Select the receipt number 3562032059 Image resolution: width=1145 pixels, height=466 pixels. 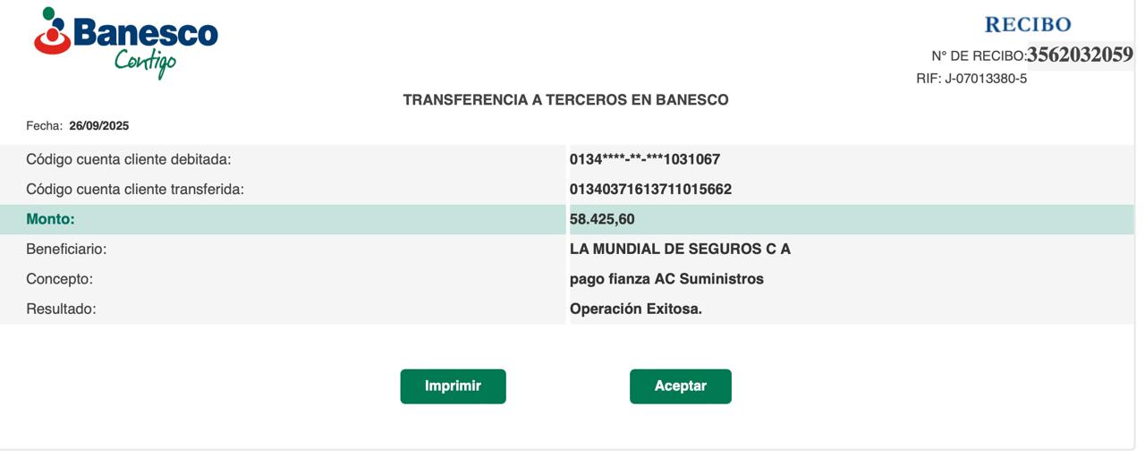1080,55
